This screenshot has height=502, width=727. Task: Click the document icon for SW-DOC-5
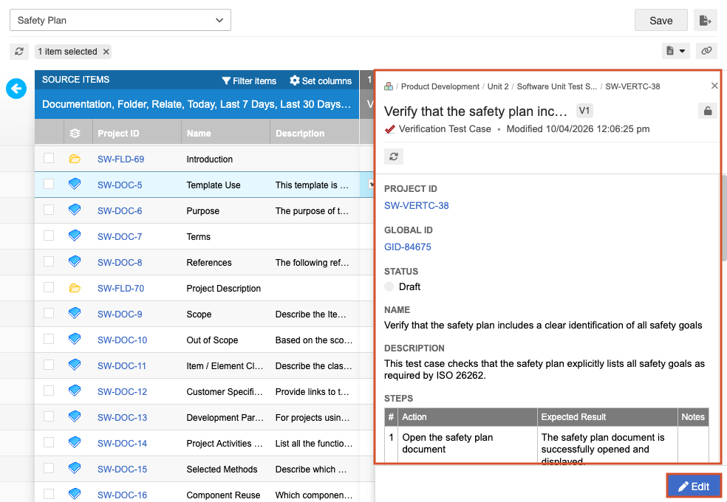click(x=75, y=185)
